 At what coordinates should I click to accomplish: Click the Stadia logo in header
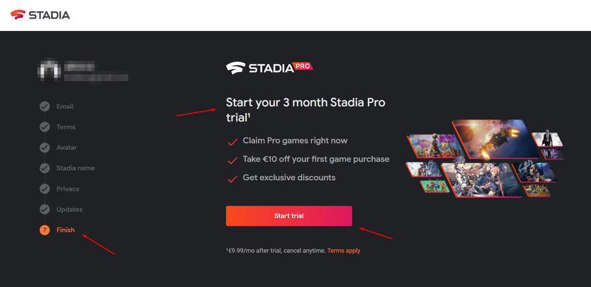(x=40, y=15)
